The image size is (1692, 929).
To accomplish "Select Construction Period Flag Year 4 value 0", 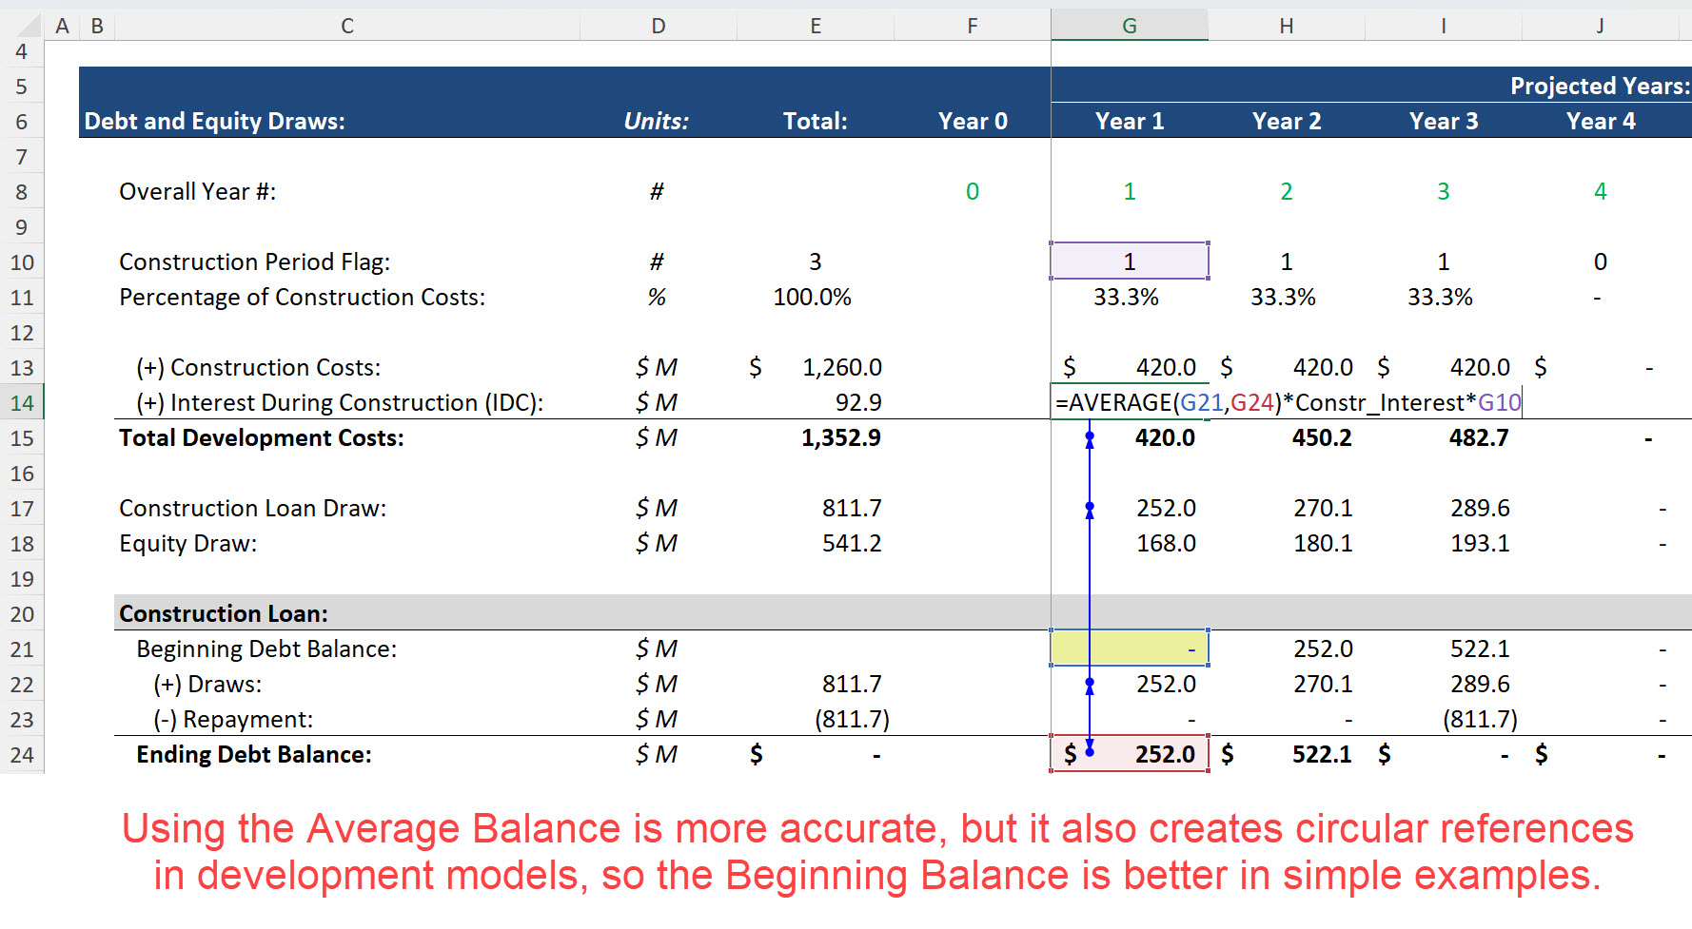I will [x=1601, y=261].
